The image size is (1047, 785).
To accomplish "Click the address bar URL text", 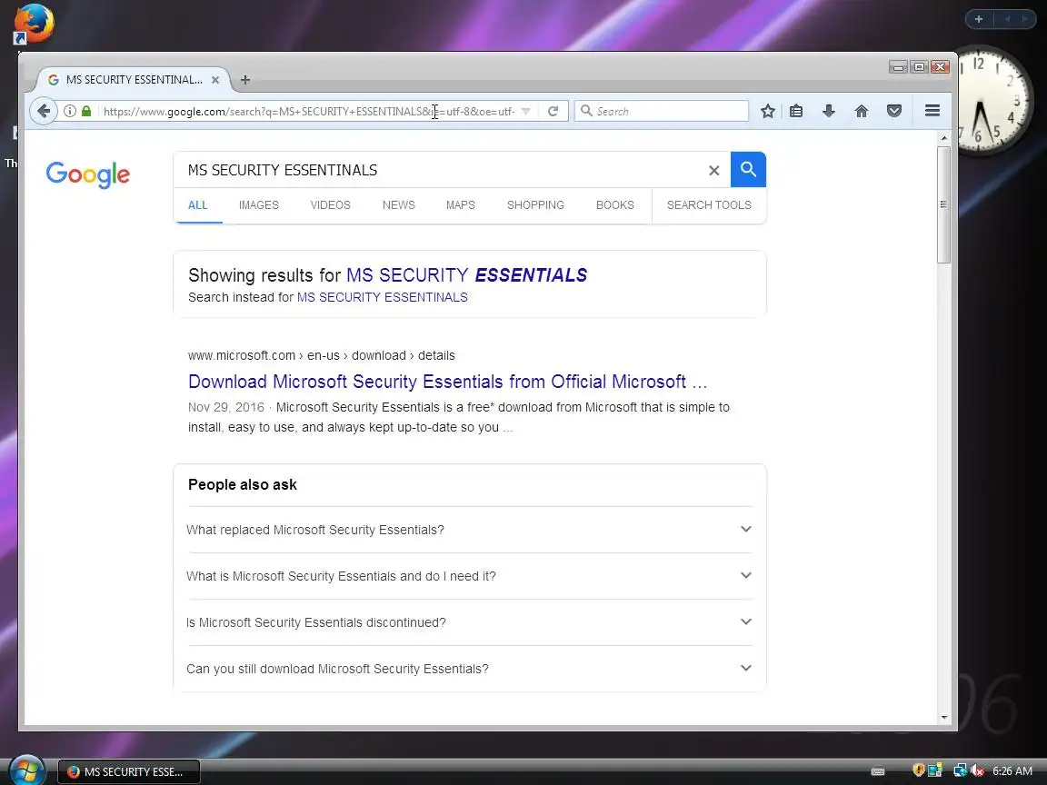I will click(308, 112).
